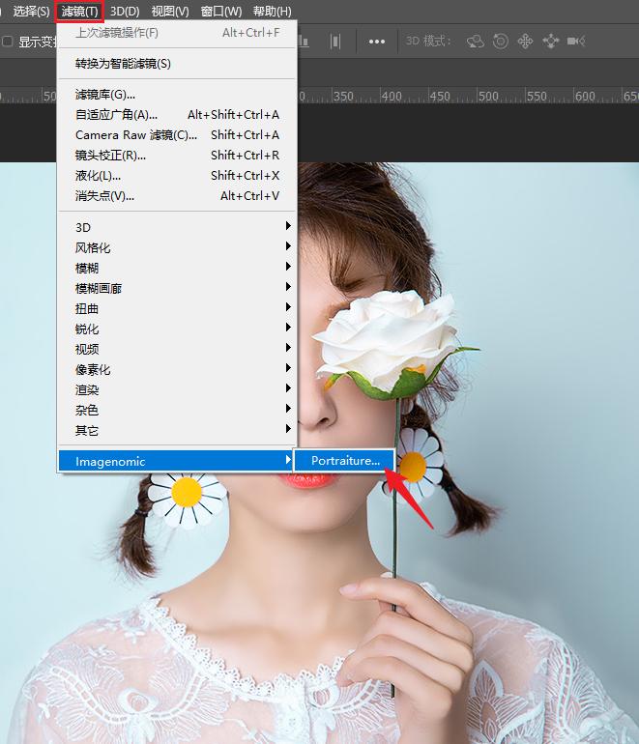Expand the 风格化 submenu
Screen dimensions: 639x744
(177, 247)
